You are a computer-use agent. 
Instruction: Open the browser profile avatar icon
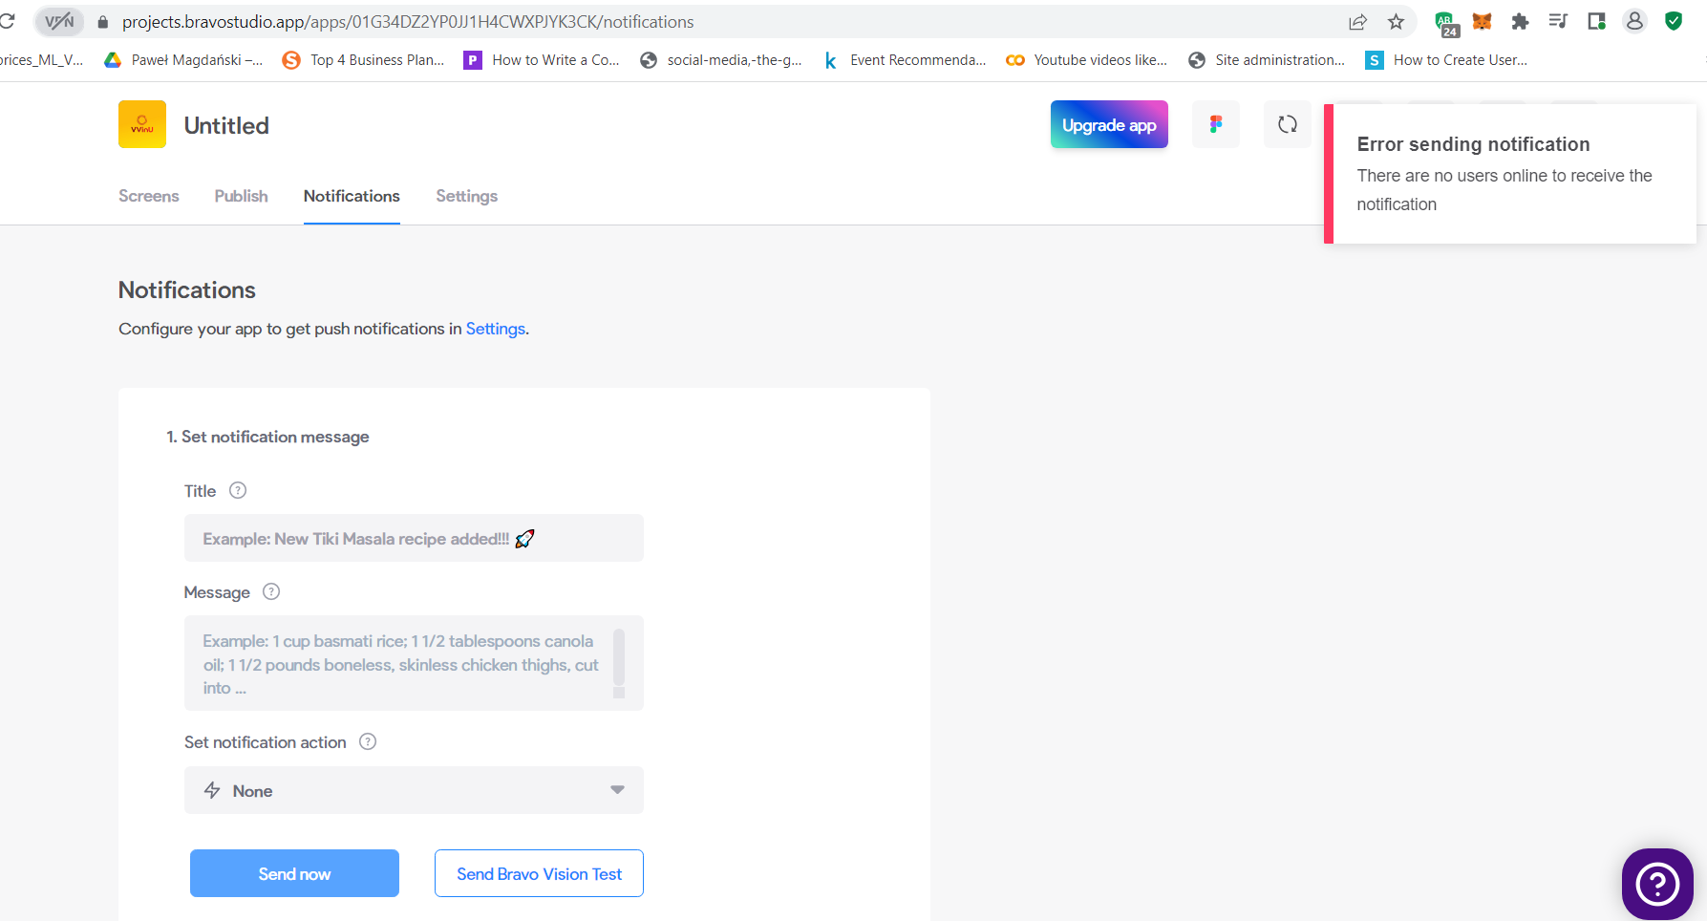1635,21
